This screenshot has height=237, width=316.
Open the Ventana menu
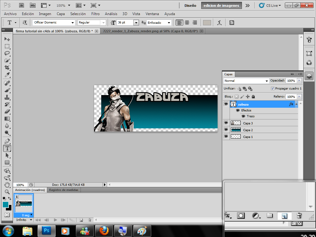click(x=152, y=14)
